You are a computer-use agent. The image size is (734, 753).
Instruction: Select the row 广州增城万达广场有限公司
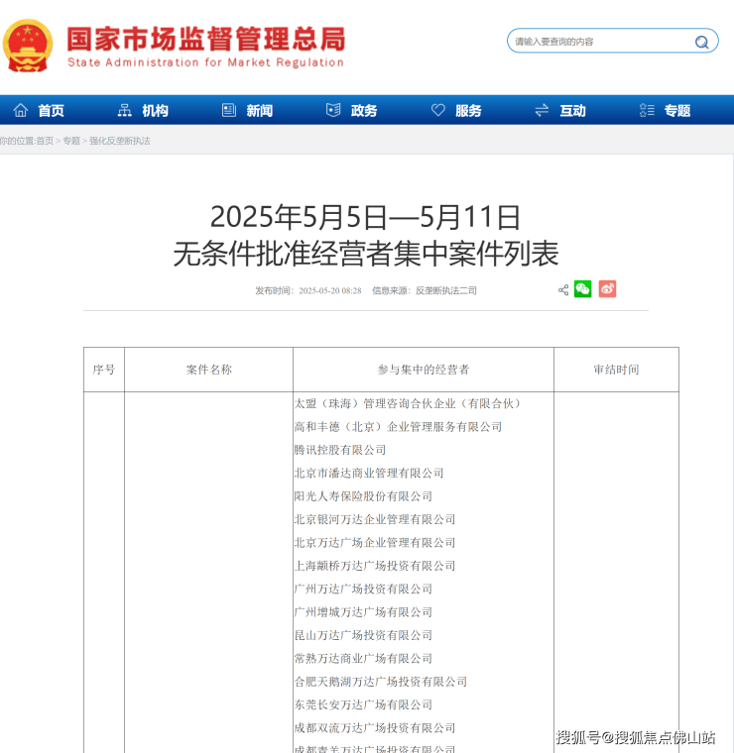(x=363, y=612)
